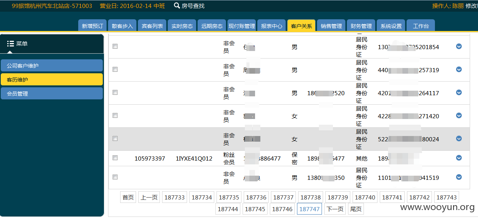Click the 房号查找 room search link

pyautogui.click(x=193, y=6)
